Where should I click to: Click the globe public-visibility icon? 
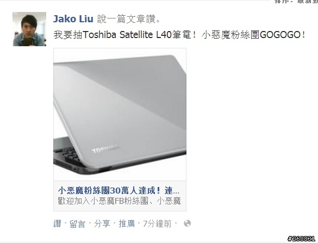[187, 223]
